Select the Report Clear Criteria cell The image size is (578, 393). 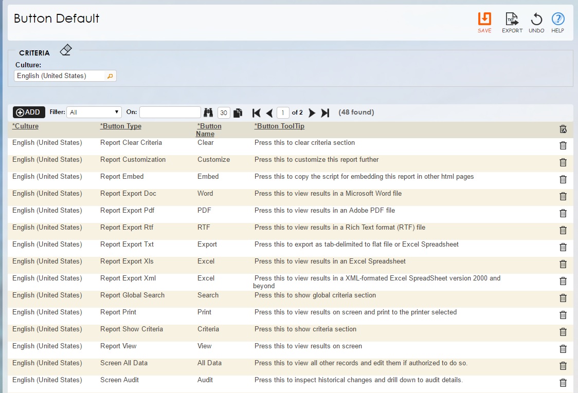[x=131, y=142]
